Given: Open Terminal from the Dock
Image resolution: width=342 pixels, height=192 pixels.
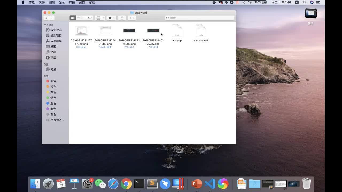Looking at the screenshot, I should click(x=139, y=184).
